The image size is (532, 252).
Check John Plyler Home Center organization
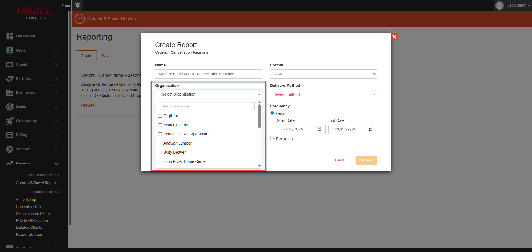tap(160, 162)
